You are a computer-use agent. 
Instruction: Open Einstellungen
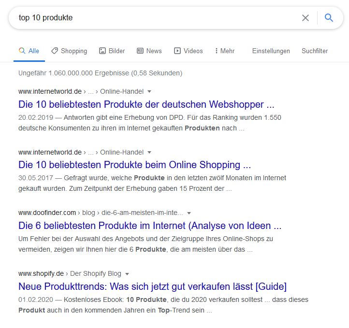coord(271,51)
